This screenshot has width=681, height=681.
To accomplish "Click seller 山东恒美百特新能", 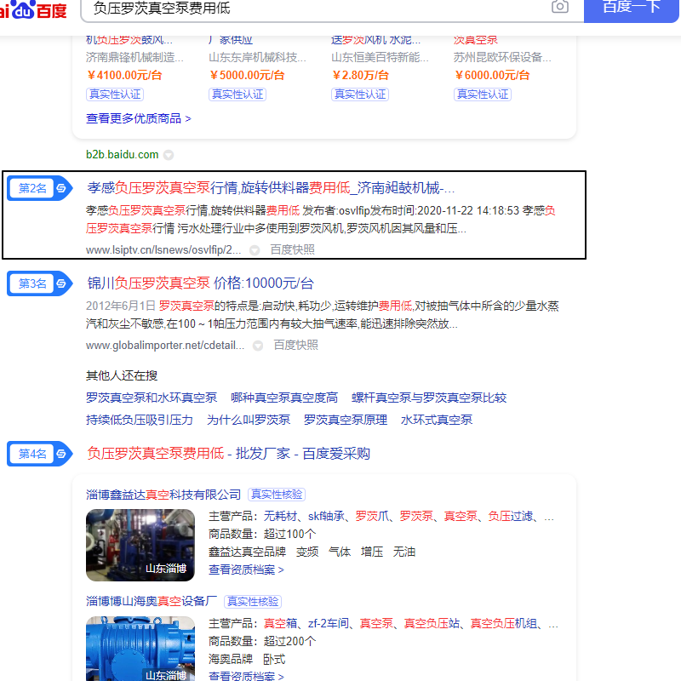I will click(380, 57).
